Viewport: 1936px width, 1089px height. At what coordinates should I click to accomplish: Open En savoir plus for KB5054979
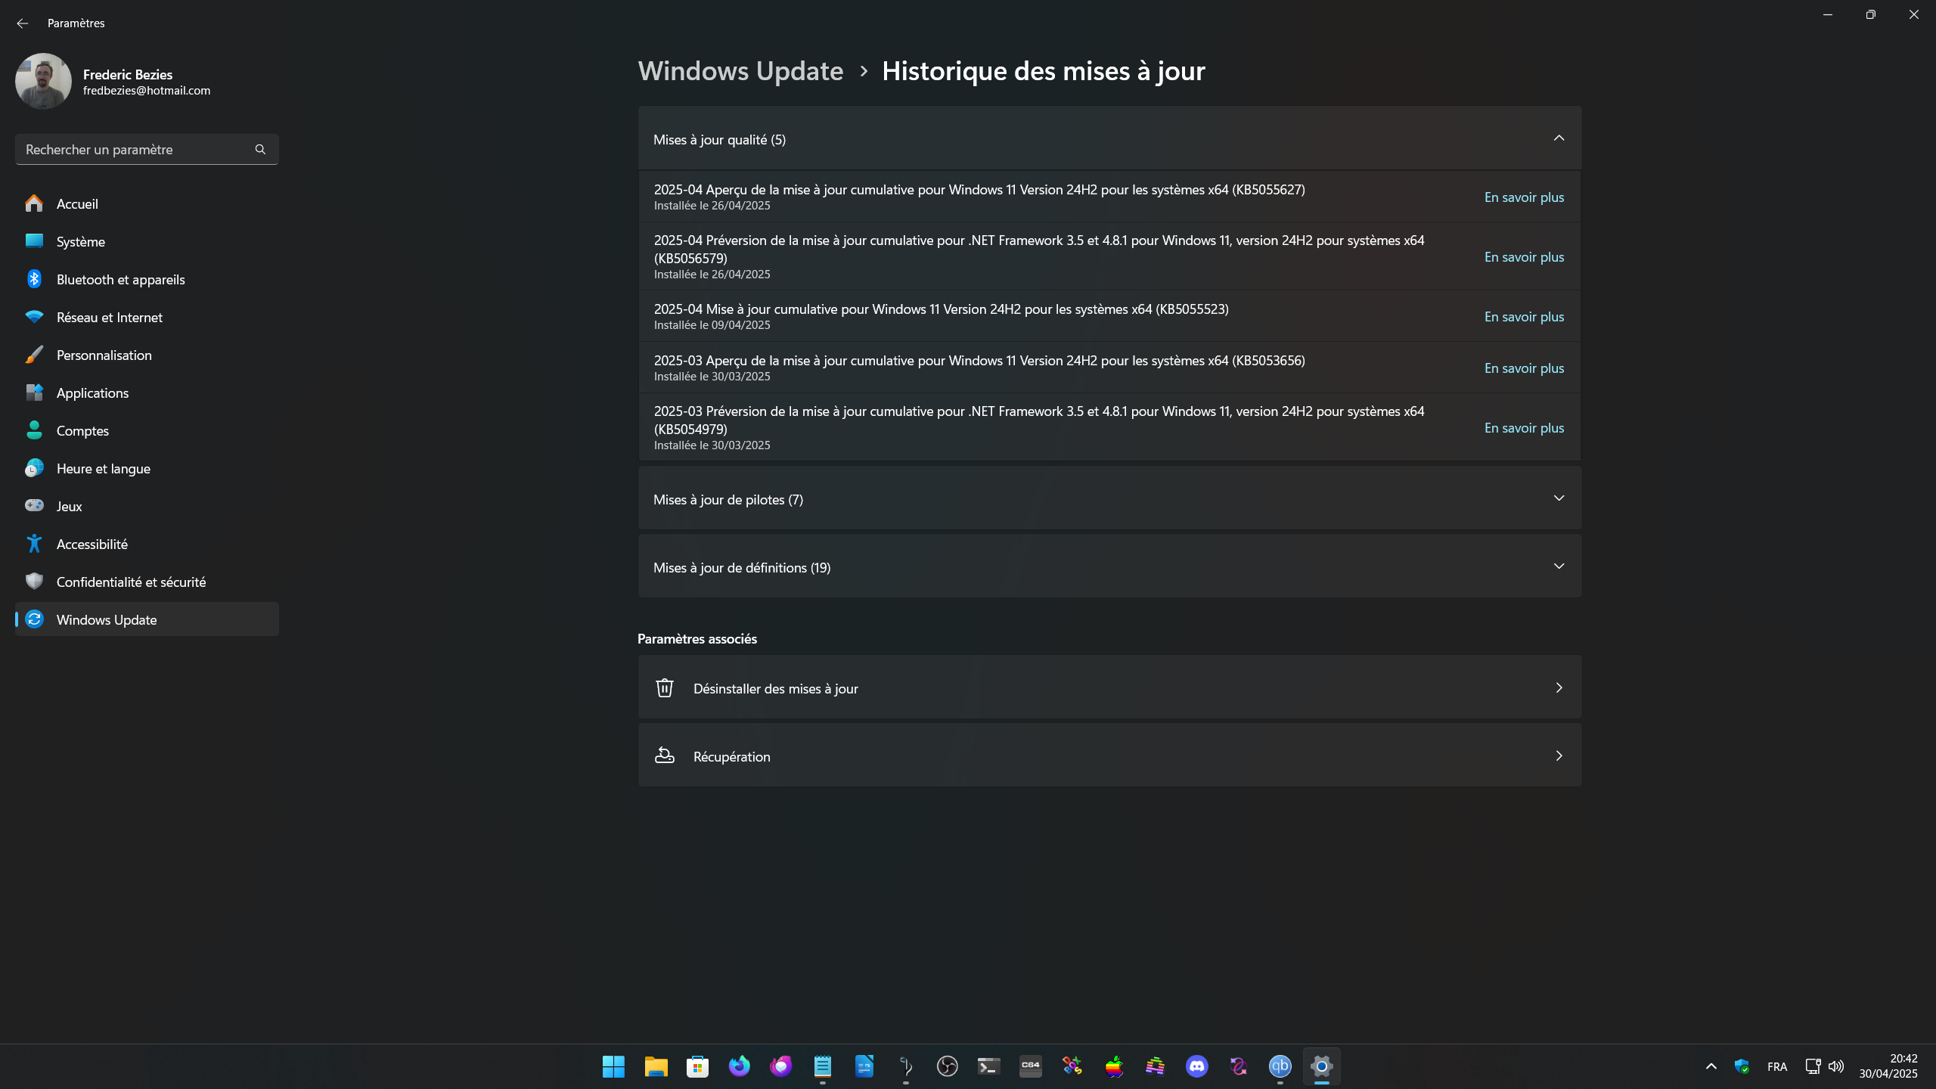tap(1524, 428)
